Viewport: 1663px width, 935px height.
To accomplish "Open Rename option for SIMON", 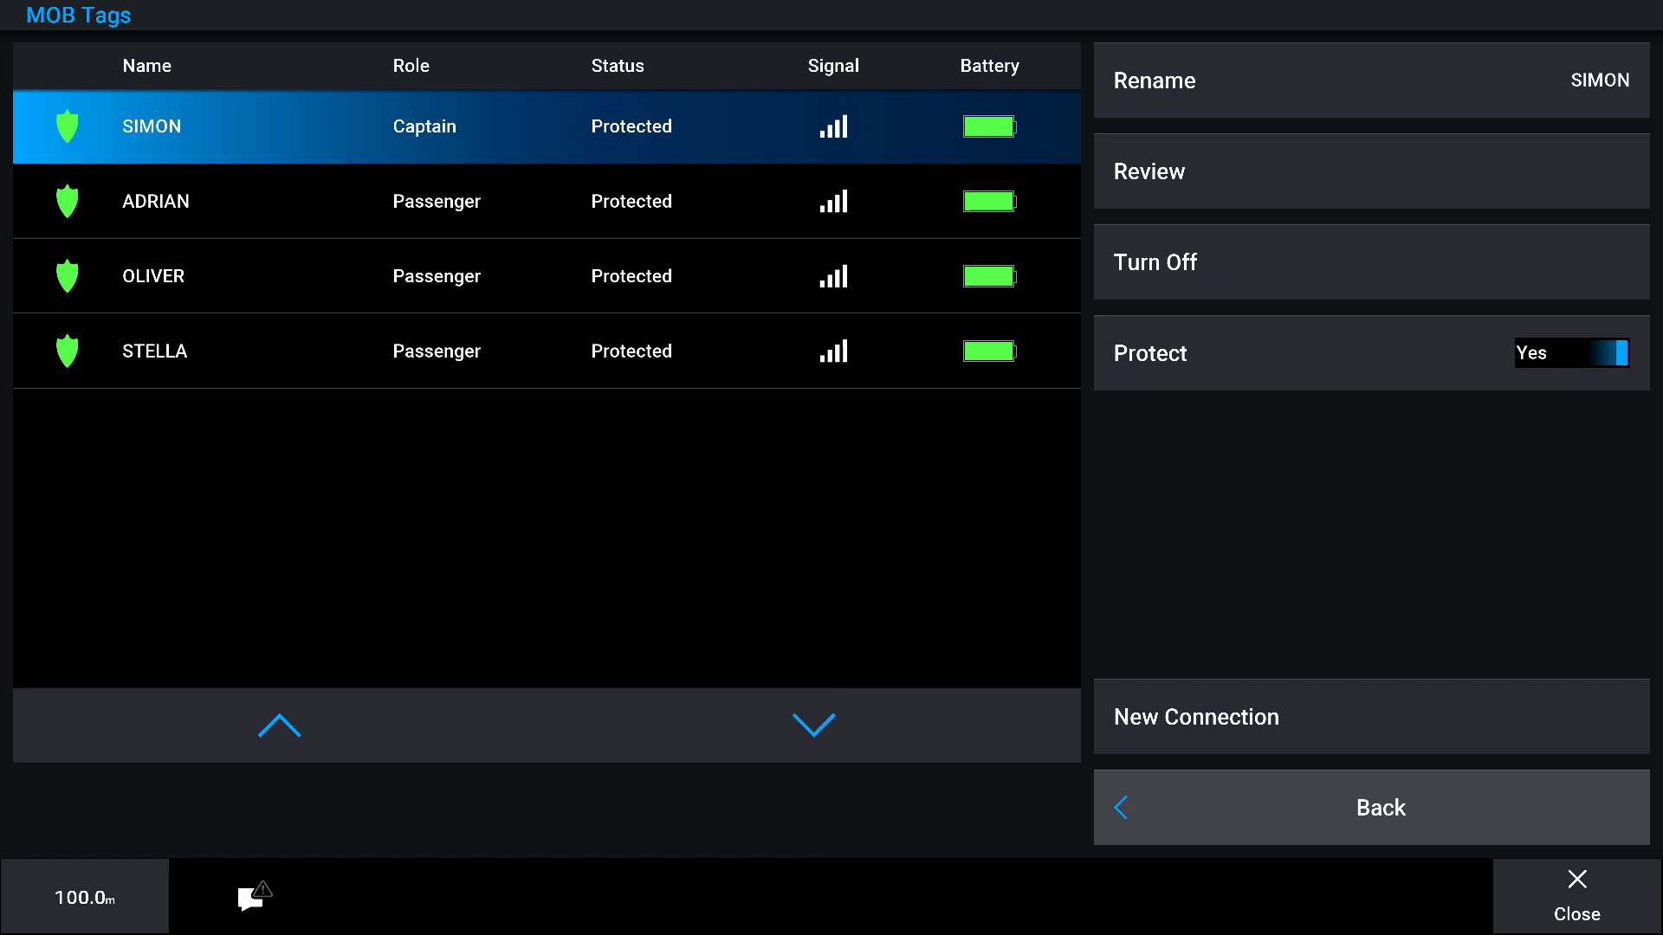I will point(1371,81).
